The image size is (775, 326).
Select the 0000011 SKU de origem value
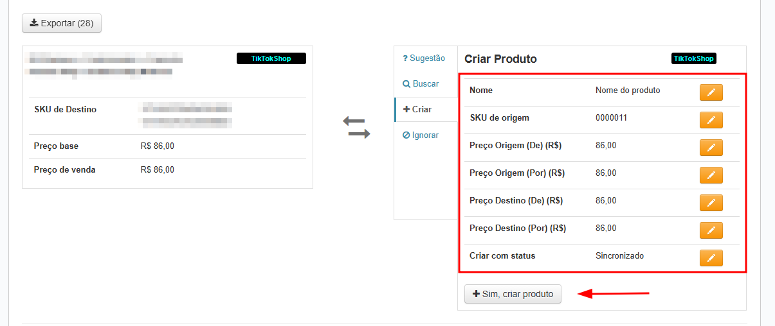(611, 117)
